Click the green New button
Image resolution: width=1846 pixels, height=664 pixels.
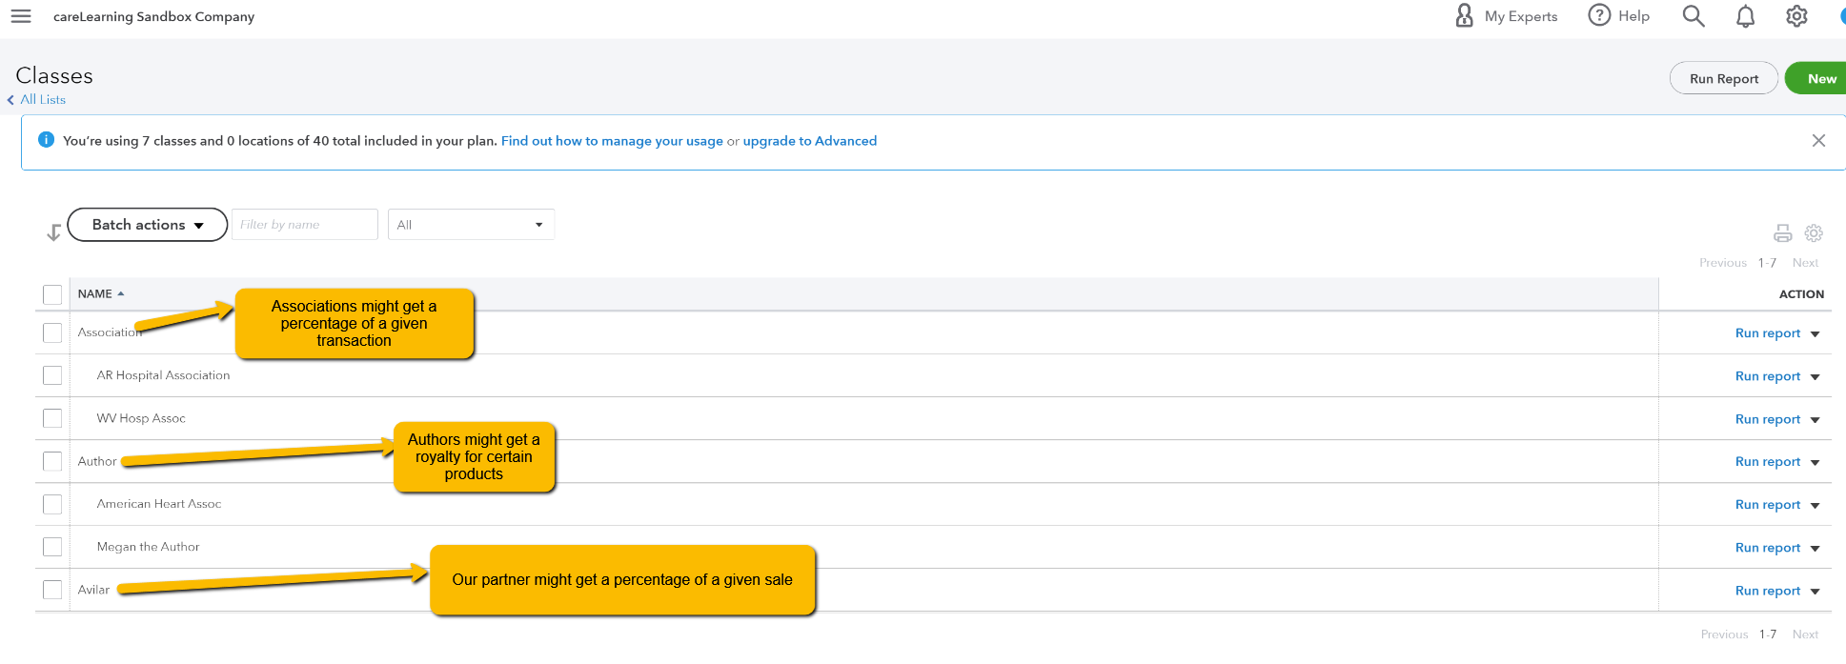pos(1820,79)
